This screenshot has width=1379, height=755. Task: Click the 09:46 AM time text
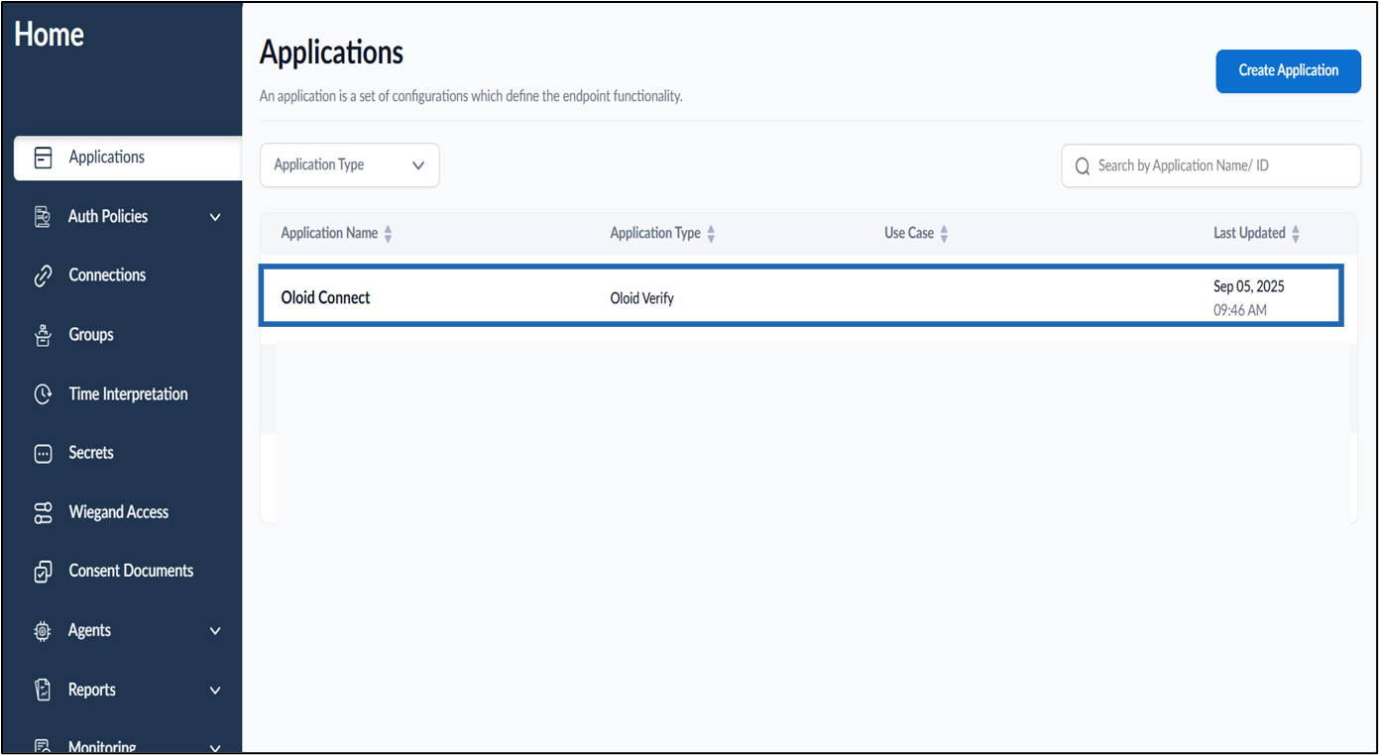[x=1240, y=310]
